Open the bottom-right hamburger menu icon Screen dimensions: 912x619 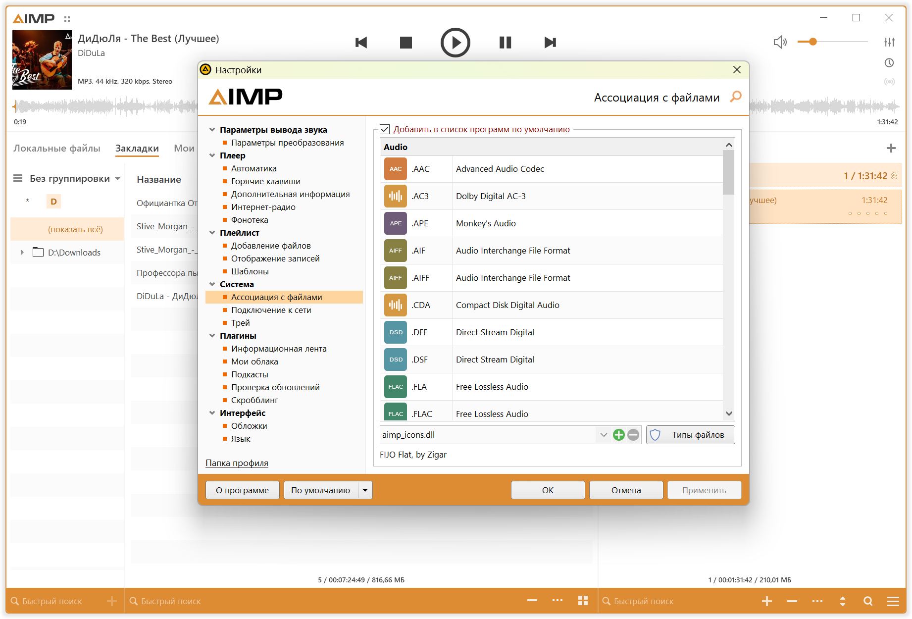(x=893, y=601)
